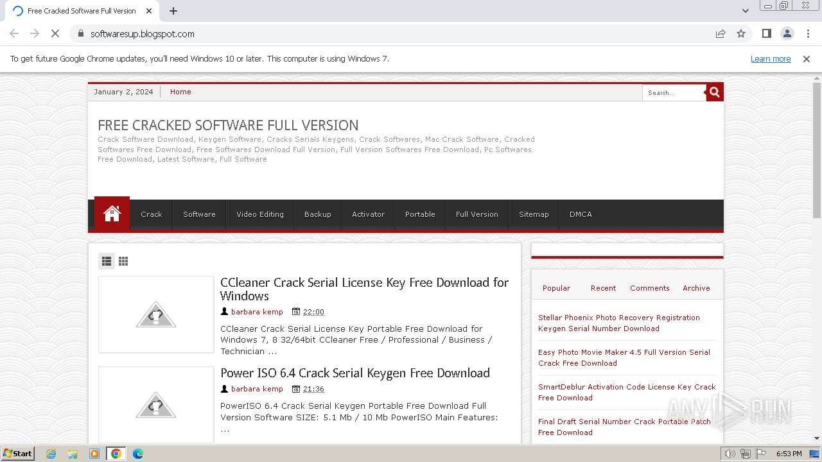The width and height of the screenshot is (822, 462).
Task: Click the red search magnifier button
Action: point(715,92)
